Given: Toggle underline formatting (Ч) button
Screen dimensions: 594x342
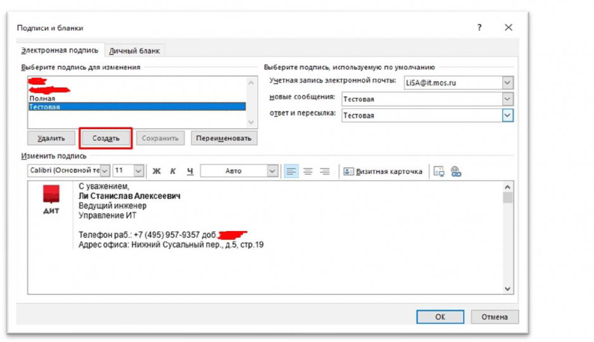Looking at the screenshot, I should [189, 171].
